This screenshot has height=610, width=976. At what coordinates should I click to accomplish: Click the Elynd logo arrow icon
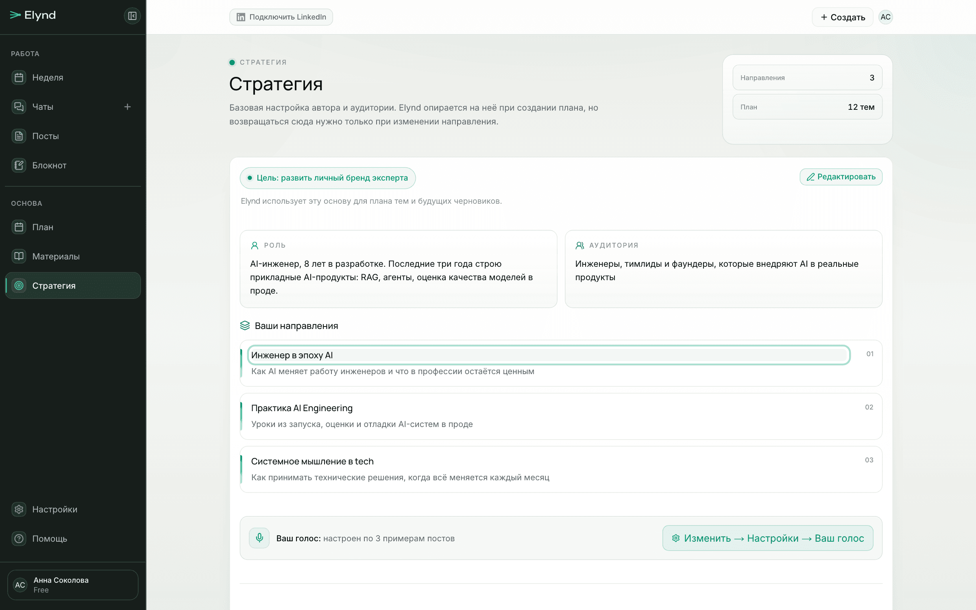pos(15,15)
